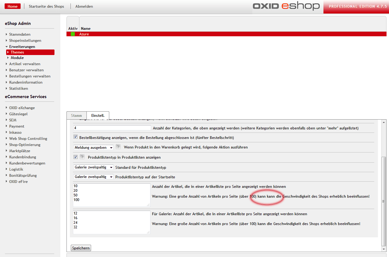Click the Abmelden link

click(x=84, y=6)
